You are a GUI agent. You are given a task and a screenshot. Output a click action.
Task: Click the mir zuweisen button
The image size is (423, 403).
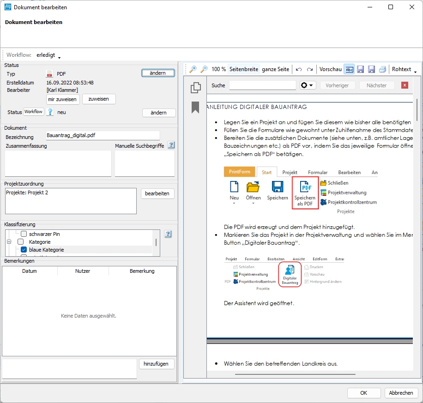(x=63, y=99)
